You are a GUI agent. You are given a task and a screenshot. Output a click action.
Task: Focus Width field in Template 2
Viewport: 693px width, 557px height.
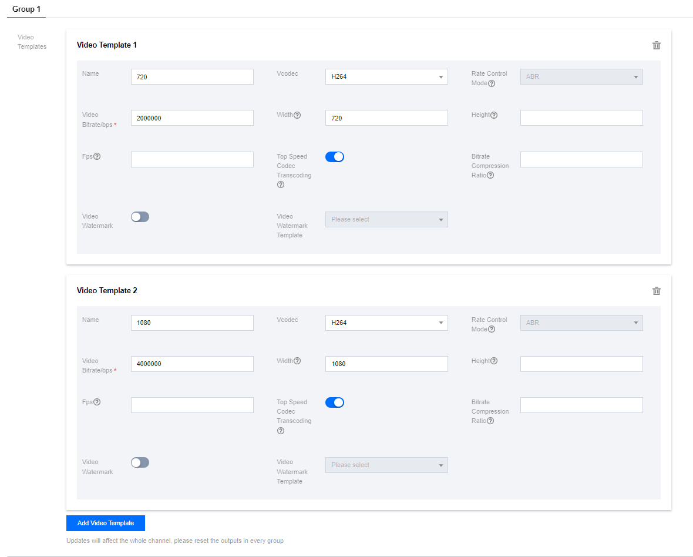click(x=386, y=364)
